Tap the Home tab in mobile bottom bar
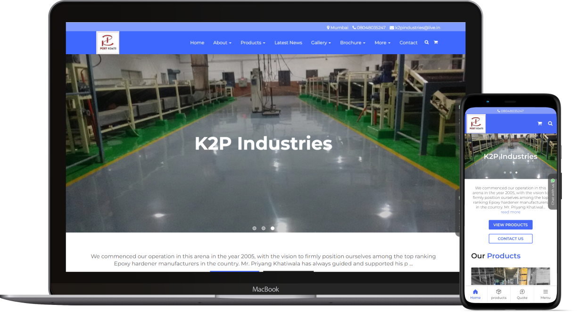 (x=475, y=294)
